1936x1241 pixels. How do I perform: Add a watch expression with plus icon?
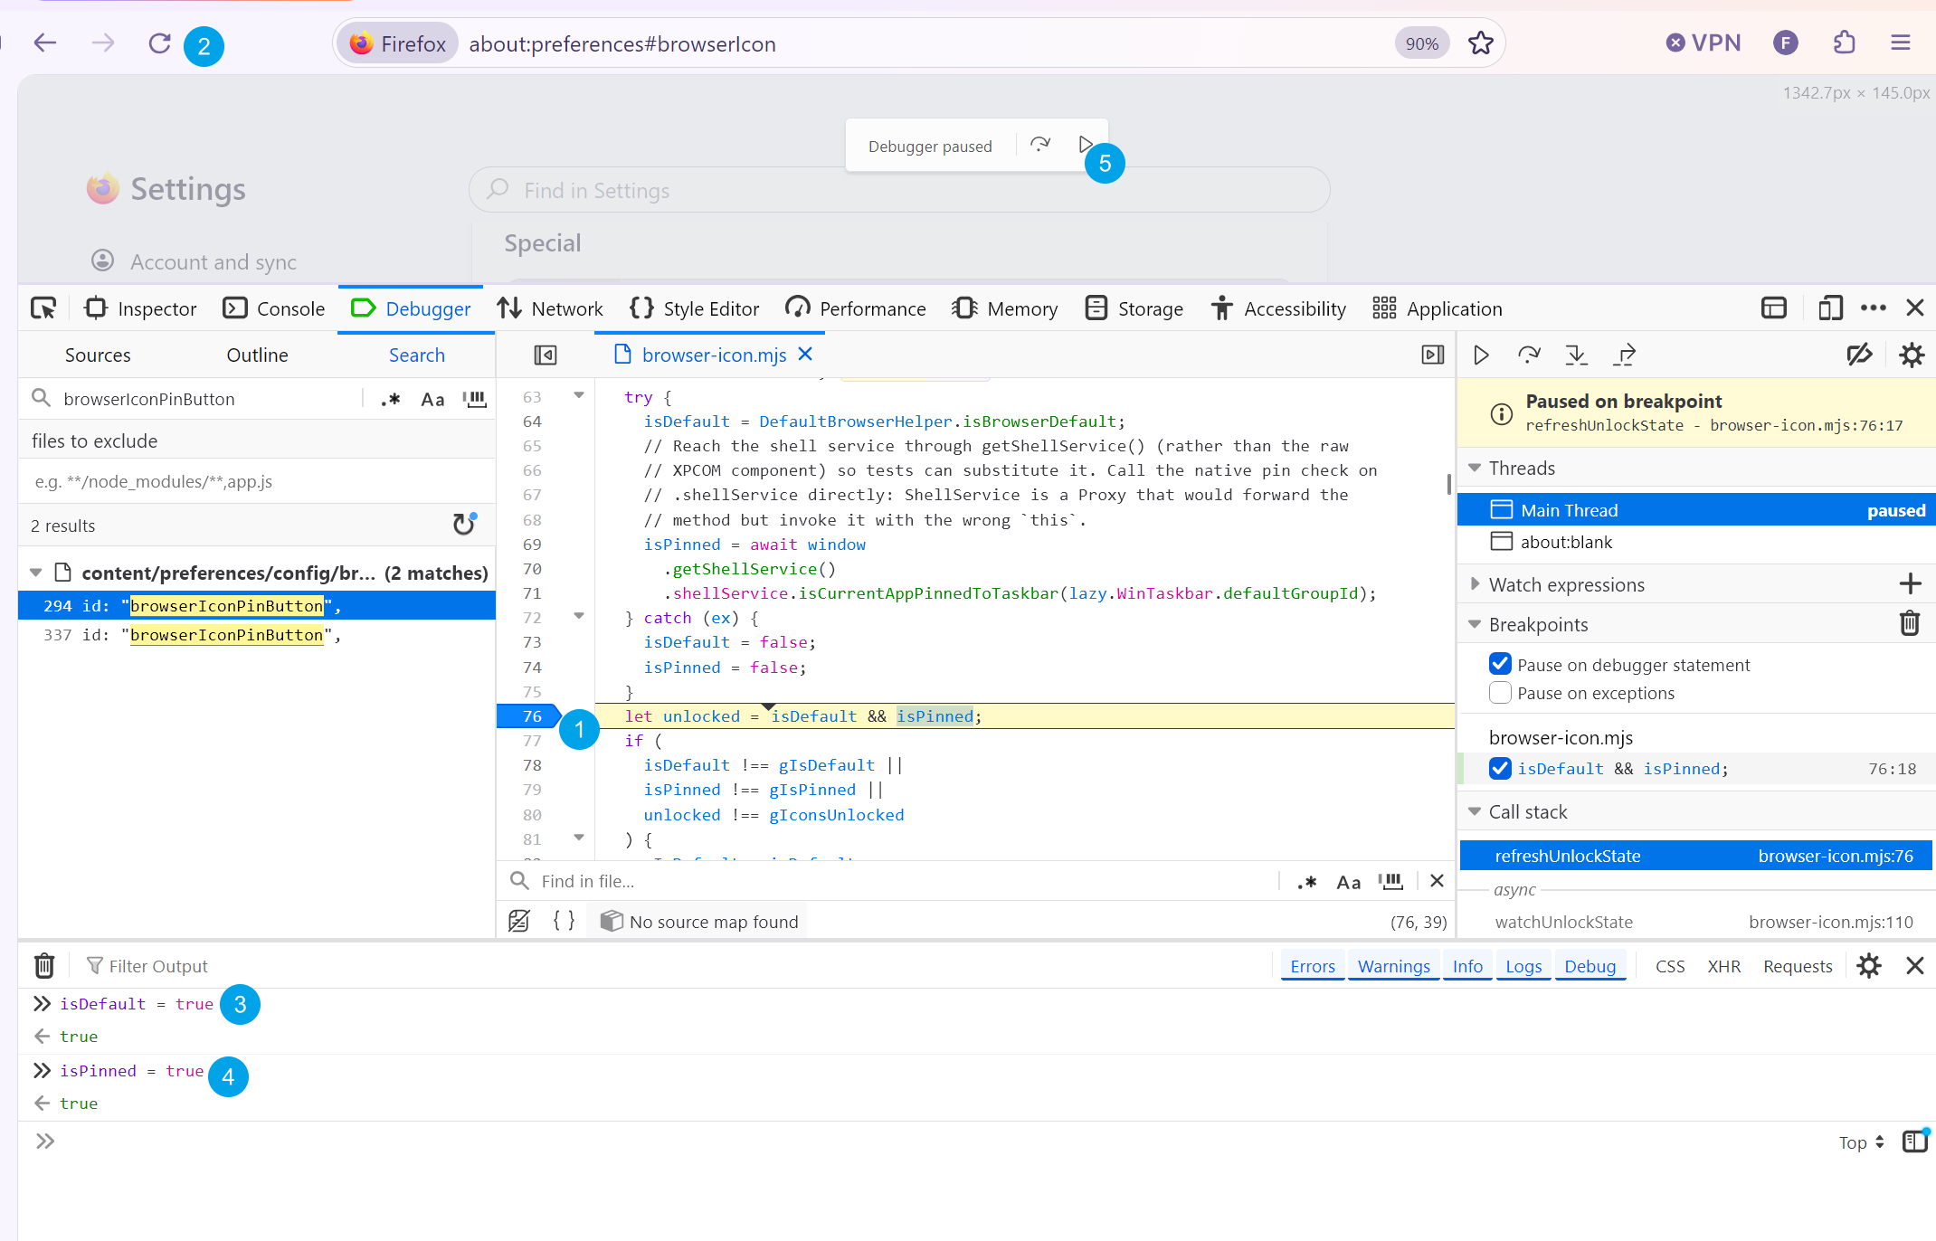click(1910, 584)
